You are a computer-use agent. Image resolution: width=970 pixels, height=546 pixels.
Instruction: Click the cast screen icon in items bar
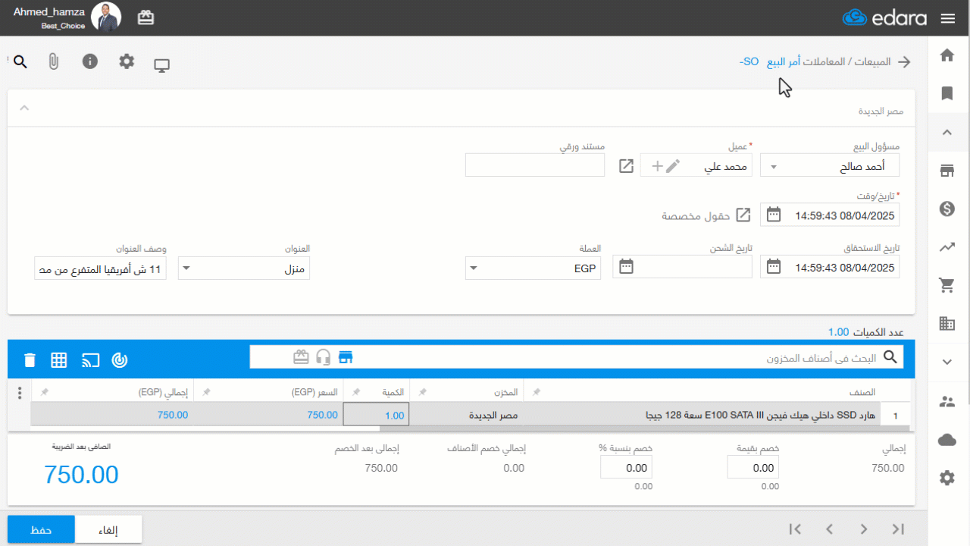[90, 360]
